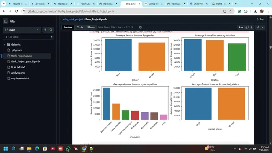Click the add file plus button

[x=45, y=30]
